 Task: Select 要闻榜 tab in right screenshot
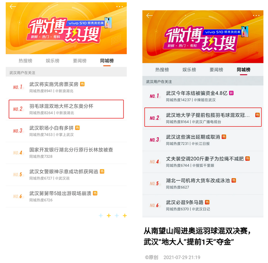point(216,70)
